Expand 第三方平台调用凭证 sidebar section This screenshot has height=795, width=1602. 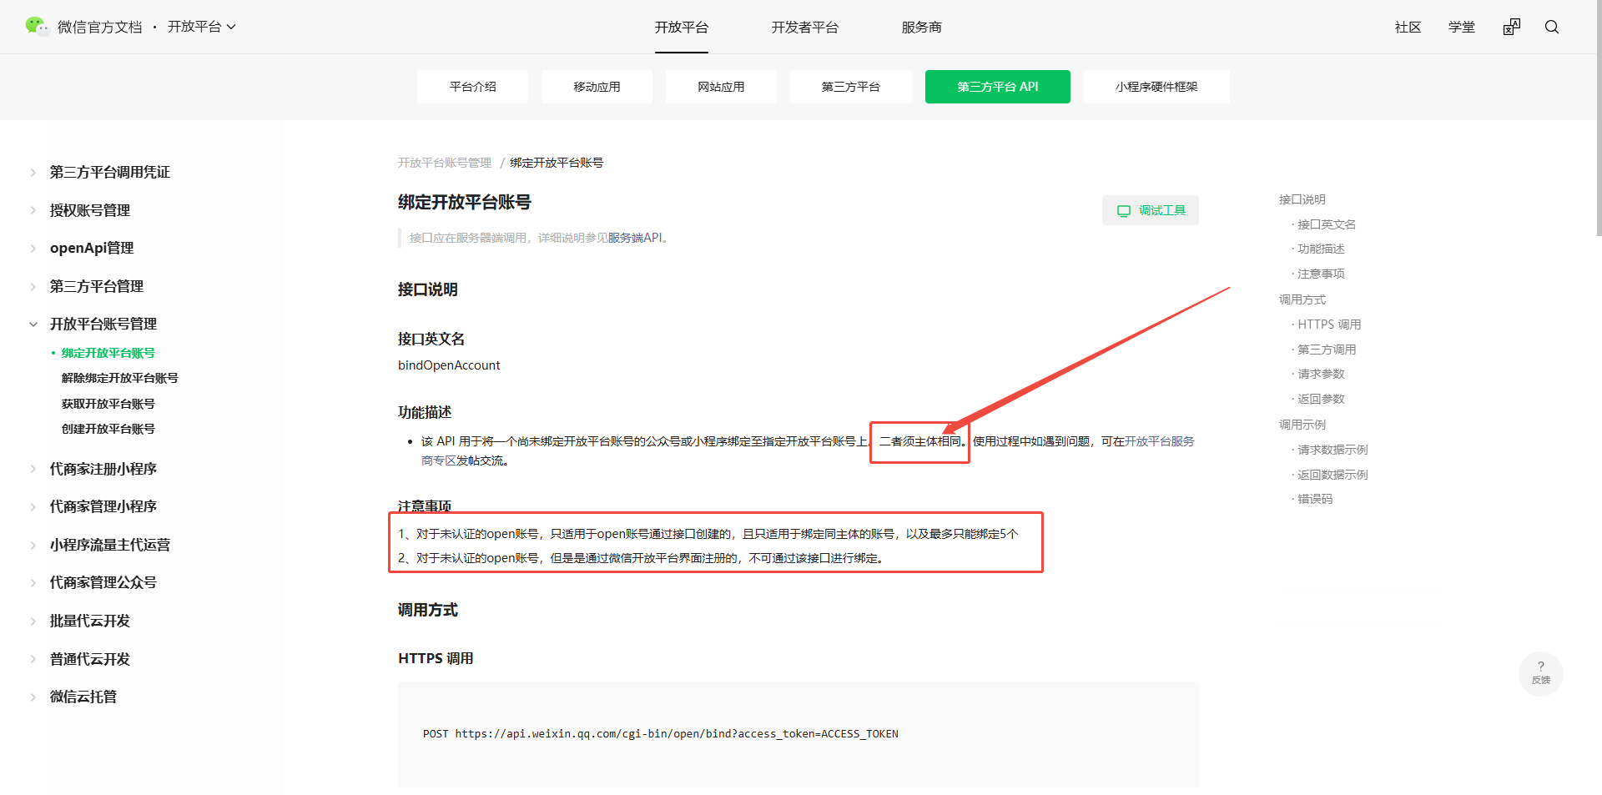pyautogui.click(x=109, y=172)
